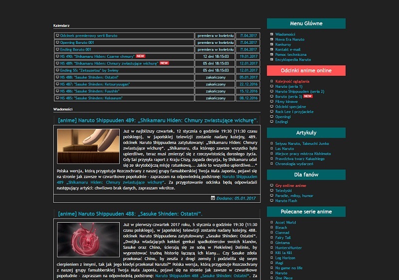
Task: Open Boruto (seria 3) episodes
Action: tap(289, 96)
